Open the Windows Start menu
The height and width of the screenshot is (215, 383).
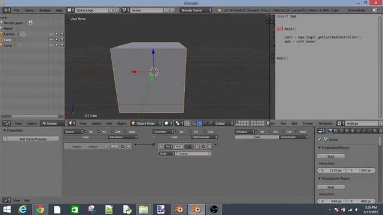pyautogui.click(x=7, y=210)
